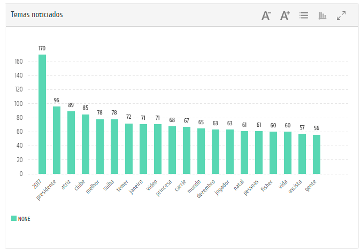
Task: Decrease the chart font size
Action: coord(266,16)
